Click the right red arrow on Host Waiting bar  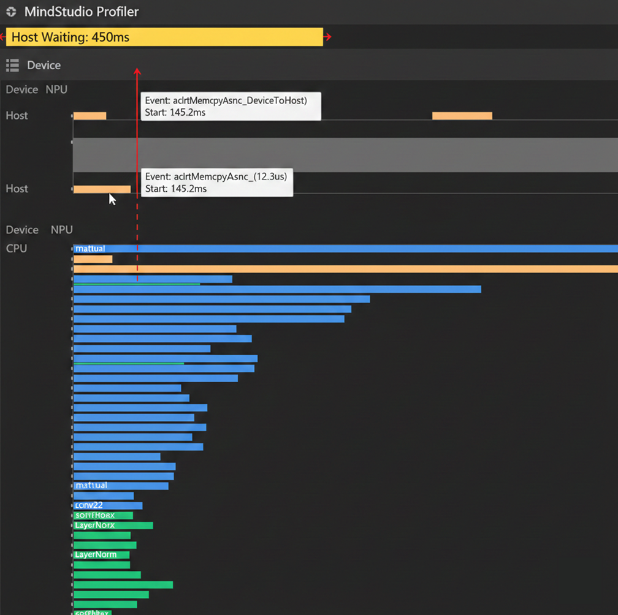point(328,37)
